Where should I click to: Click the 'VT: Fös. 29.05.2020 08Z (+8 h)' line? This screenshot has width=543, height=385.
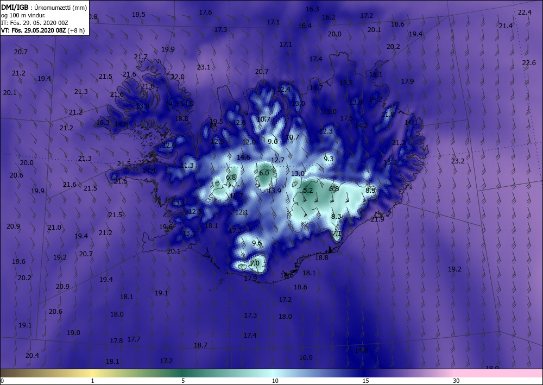(42, 30)
